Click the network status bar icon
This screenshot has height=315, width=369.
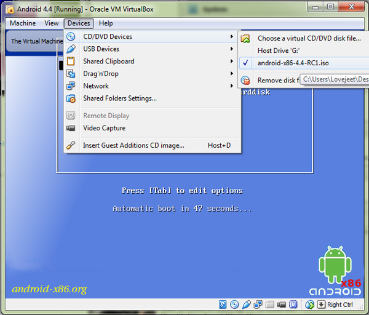(258, 305)
